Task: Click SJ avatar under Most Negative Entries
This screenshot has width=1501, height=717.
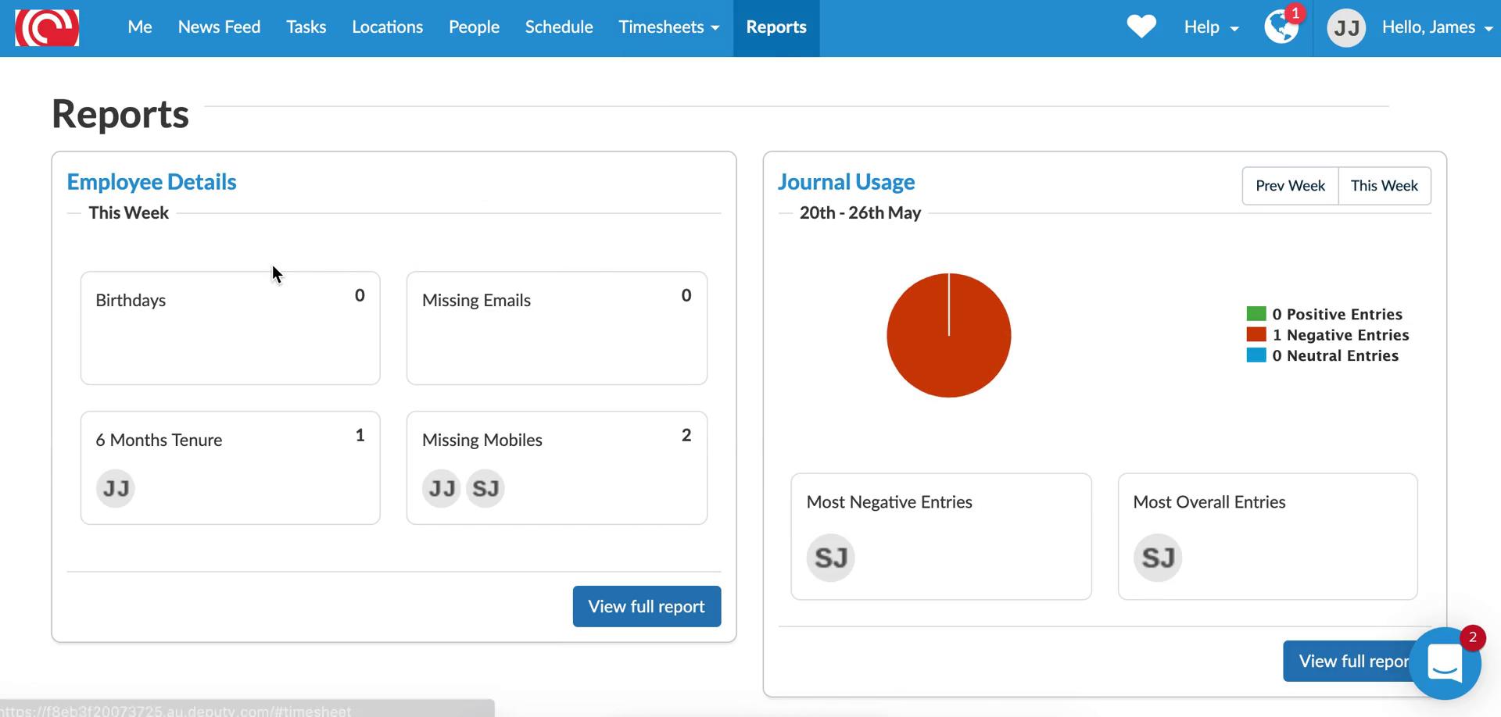Action: [x=831, y=558]
